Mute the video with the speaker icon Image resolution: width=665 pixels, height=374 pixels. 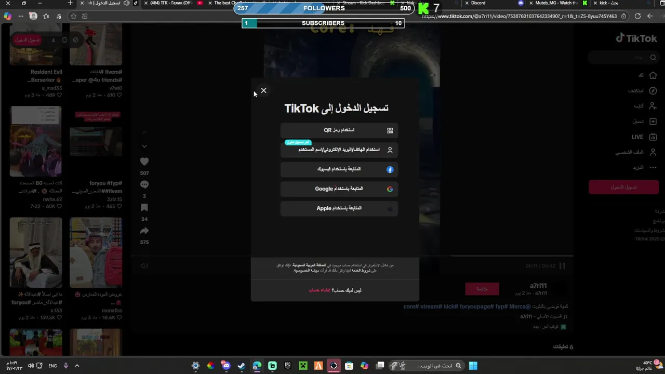coord(144,266)
